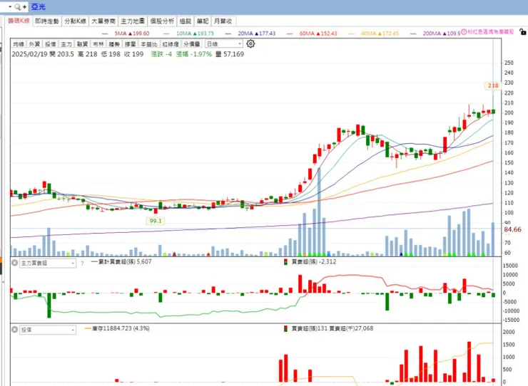Screen dimensions: 528x386
Task: Toggle the 趨勢 overlay button
Action: 114,44
